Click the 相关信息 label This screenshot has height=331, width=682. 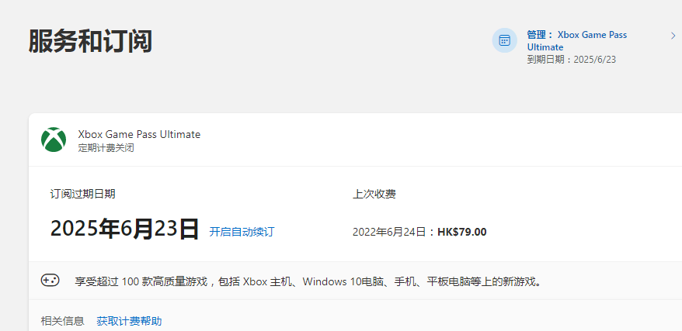coord(63,321)
